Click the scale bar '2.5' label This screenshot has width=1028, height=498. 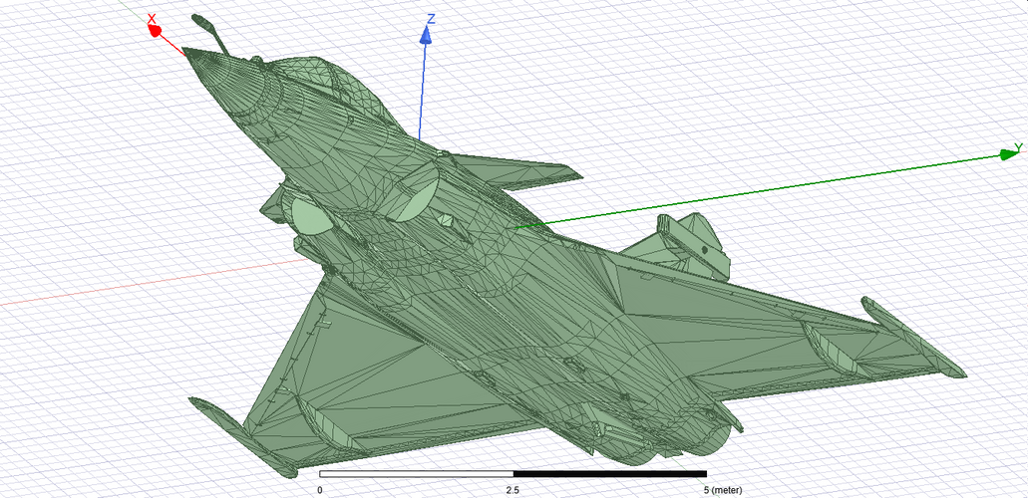click(x=513, y=490)
